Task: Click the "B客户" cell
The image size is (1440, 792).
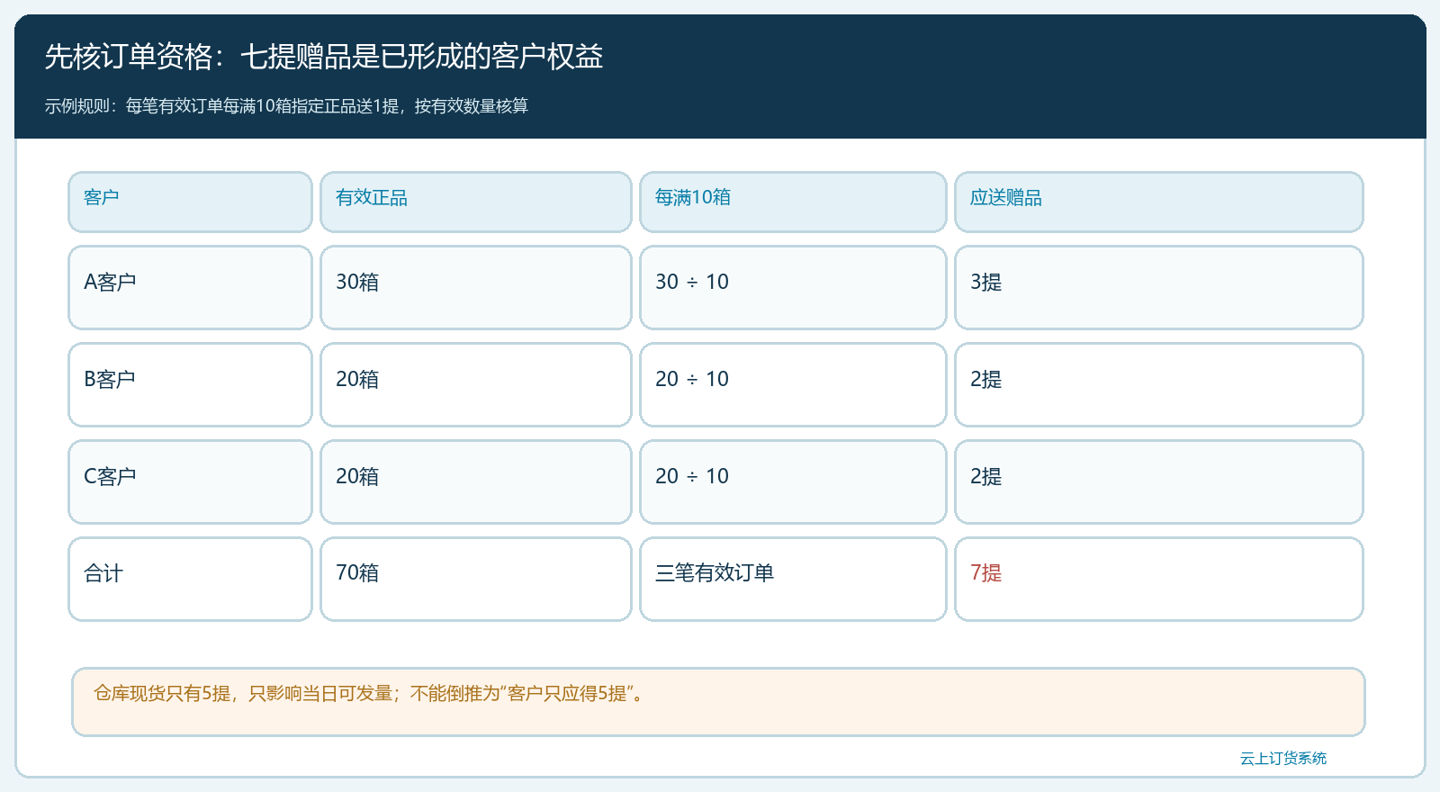Action: (x=190, y=384)
